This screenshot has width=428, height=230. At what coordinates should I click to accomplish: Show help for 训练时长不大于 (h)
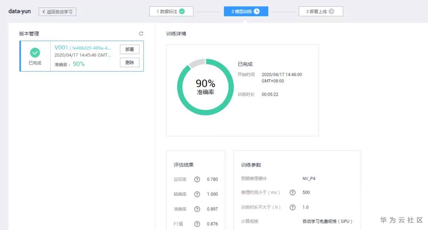[x=292, y=207]
